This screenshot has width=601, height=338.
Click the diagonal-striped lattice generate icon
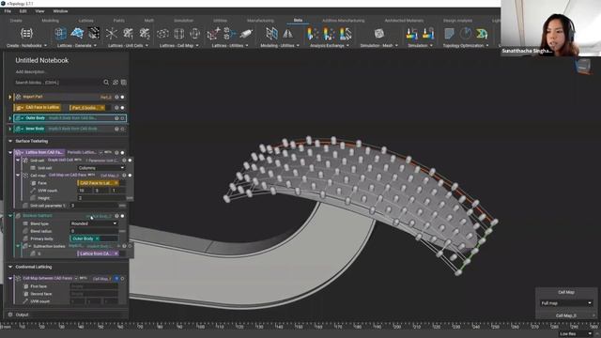click(94, 34)
